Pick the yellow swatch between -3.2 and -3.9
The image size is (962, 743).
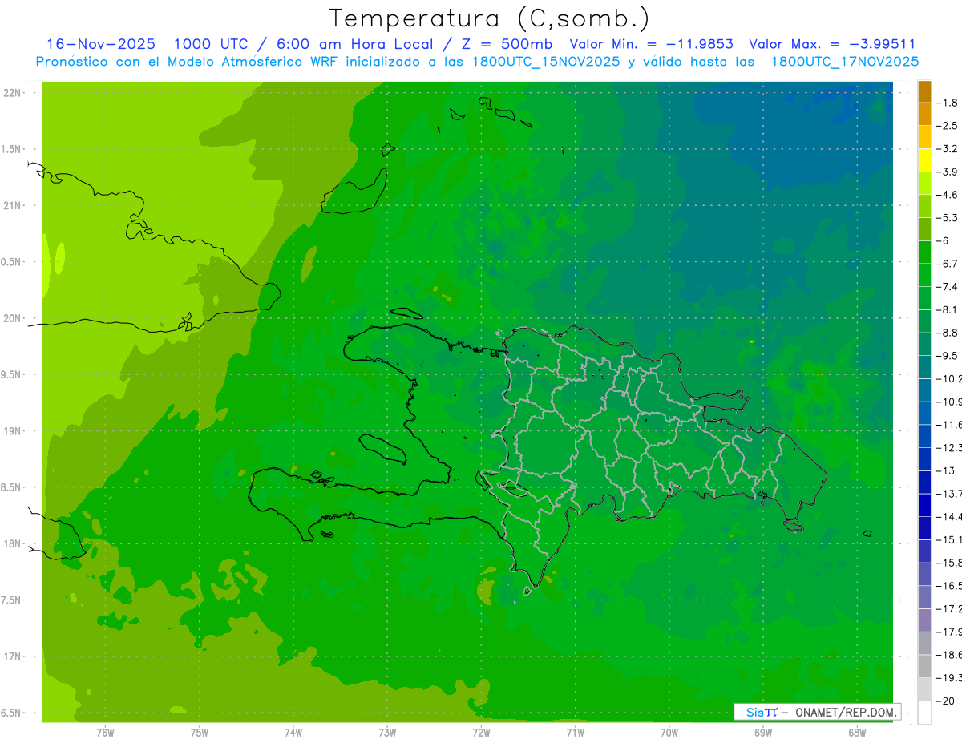click(x=924, y=160)
